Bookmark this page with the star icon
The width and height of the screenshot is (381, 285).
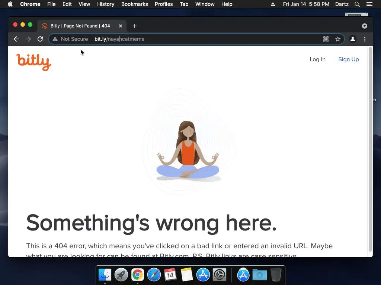click(338, 39)
